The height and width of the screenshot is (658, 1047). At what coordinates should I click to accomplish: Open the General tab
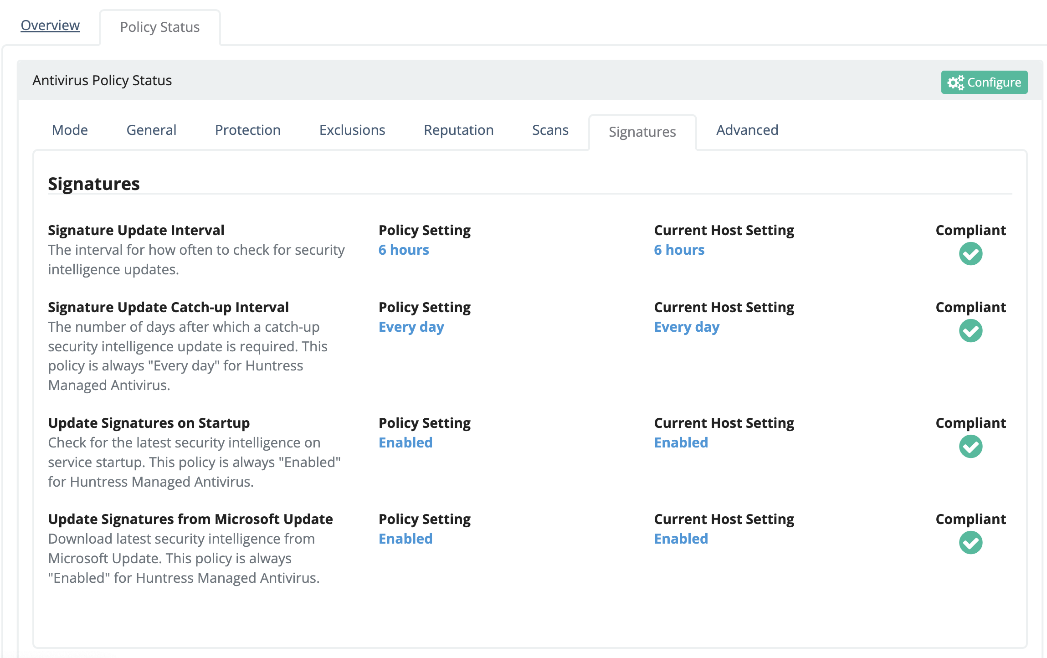(x=151, y=130)
